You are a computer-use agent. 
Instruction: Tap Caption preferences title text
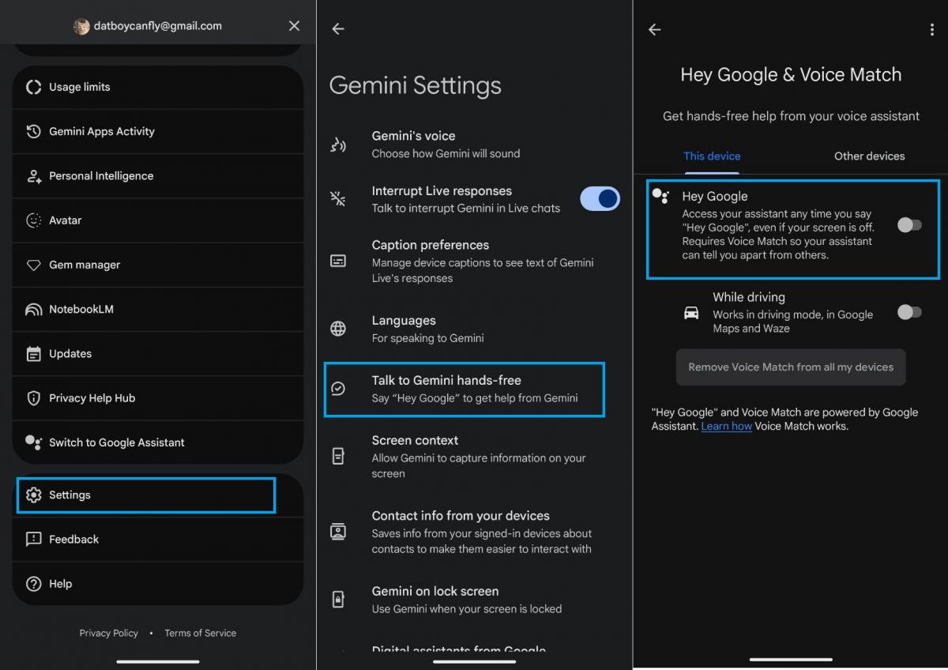pyautogui.click(x=431, y=245)
